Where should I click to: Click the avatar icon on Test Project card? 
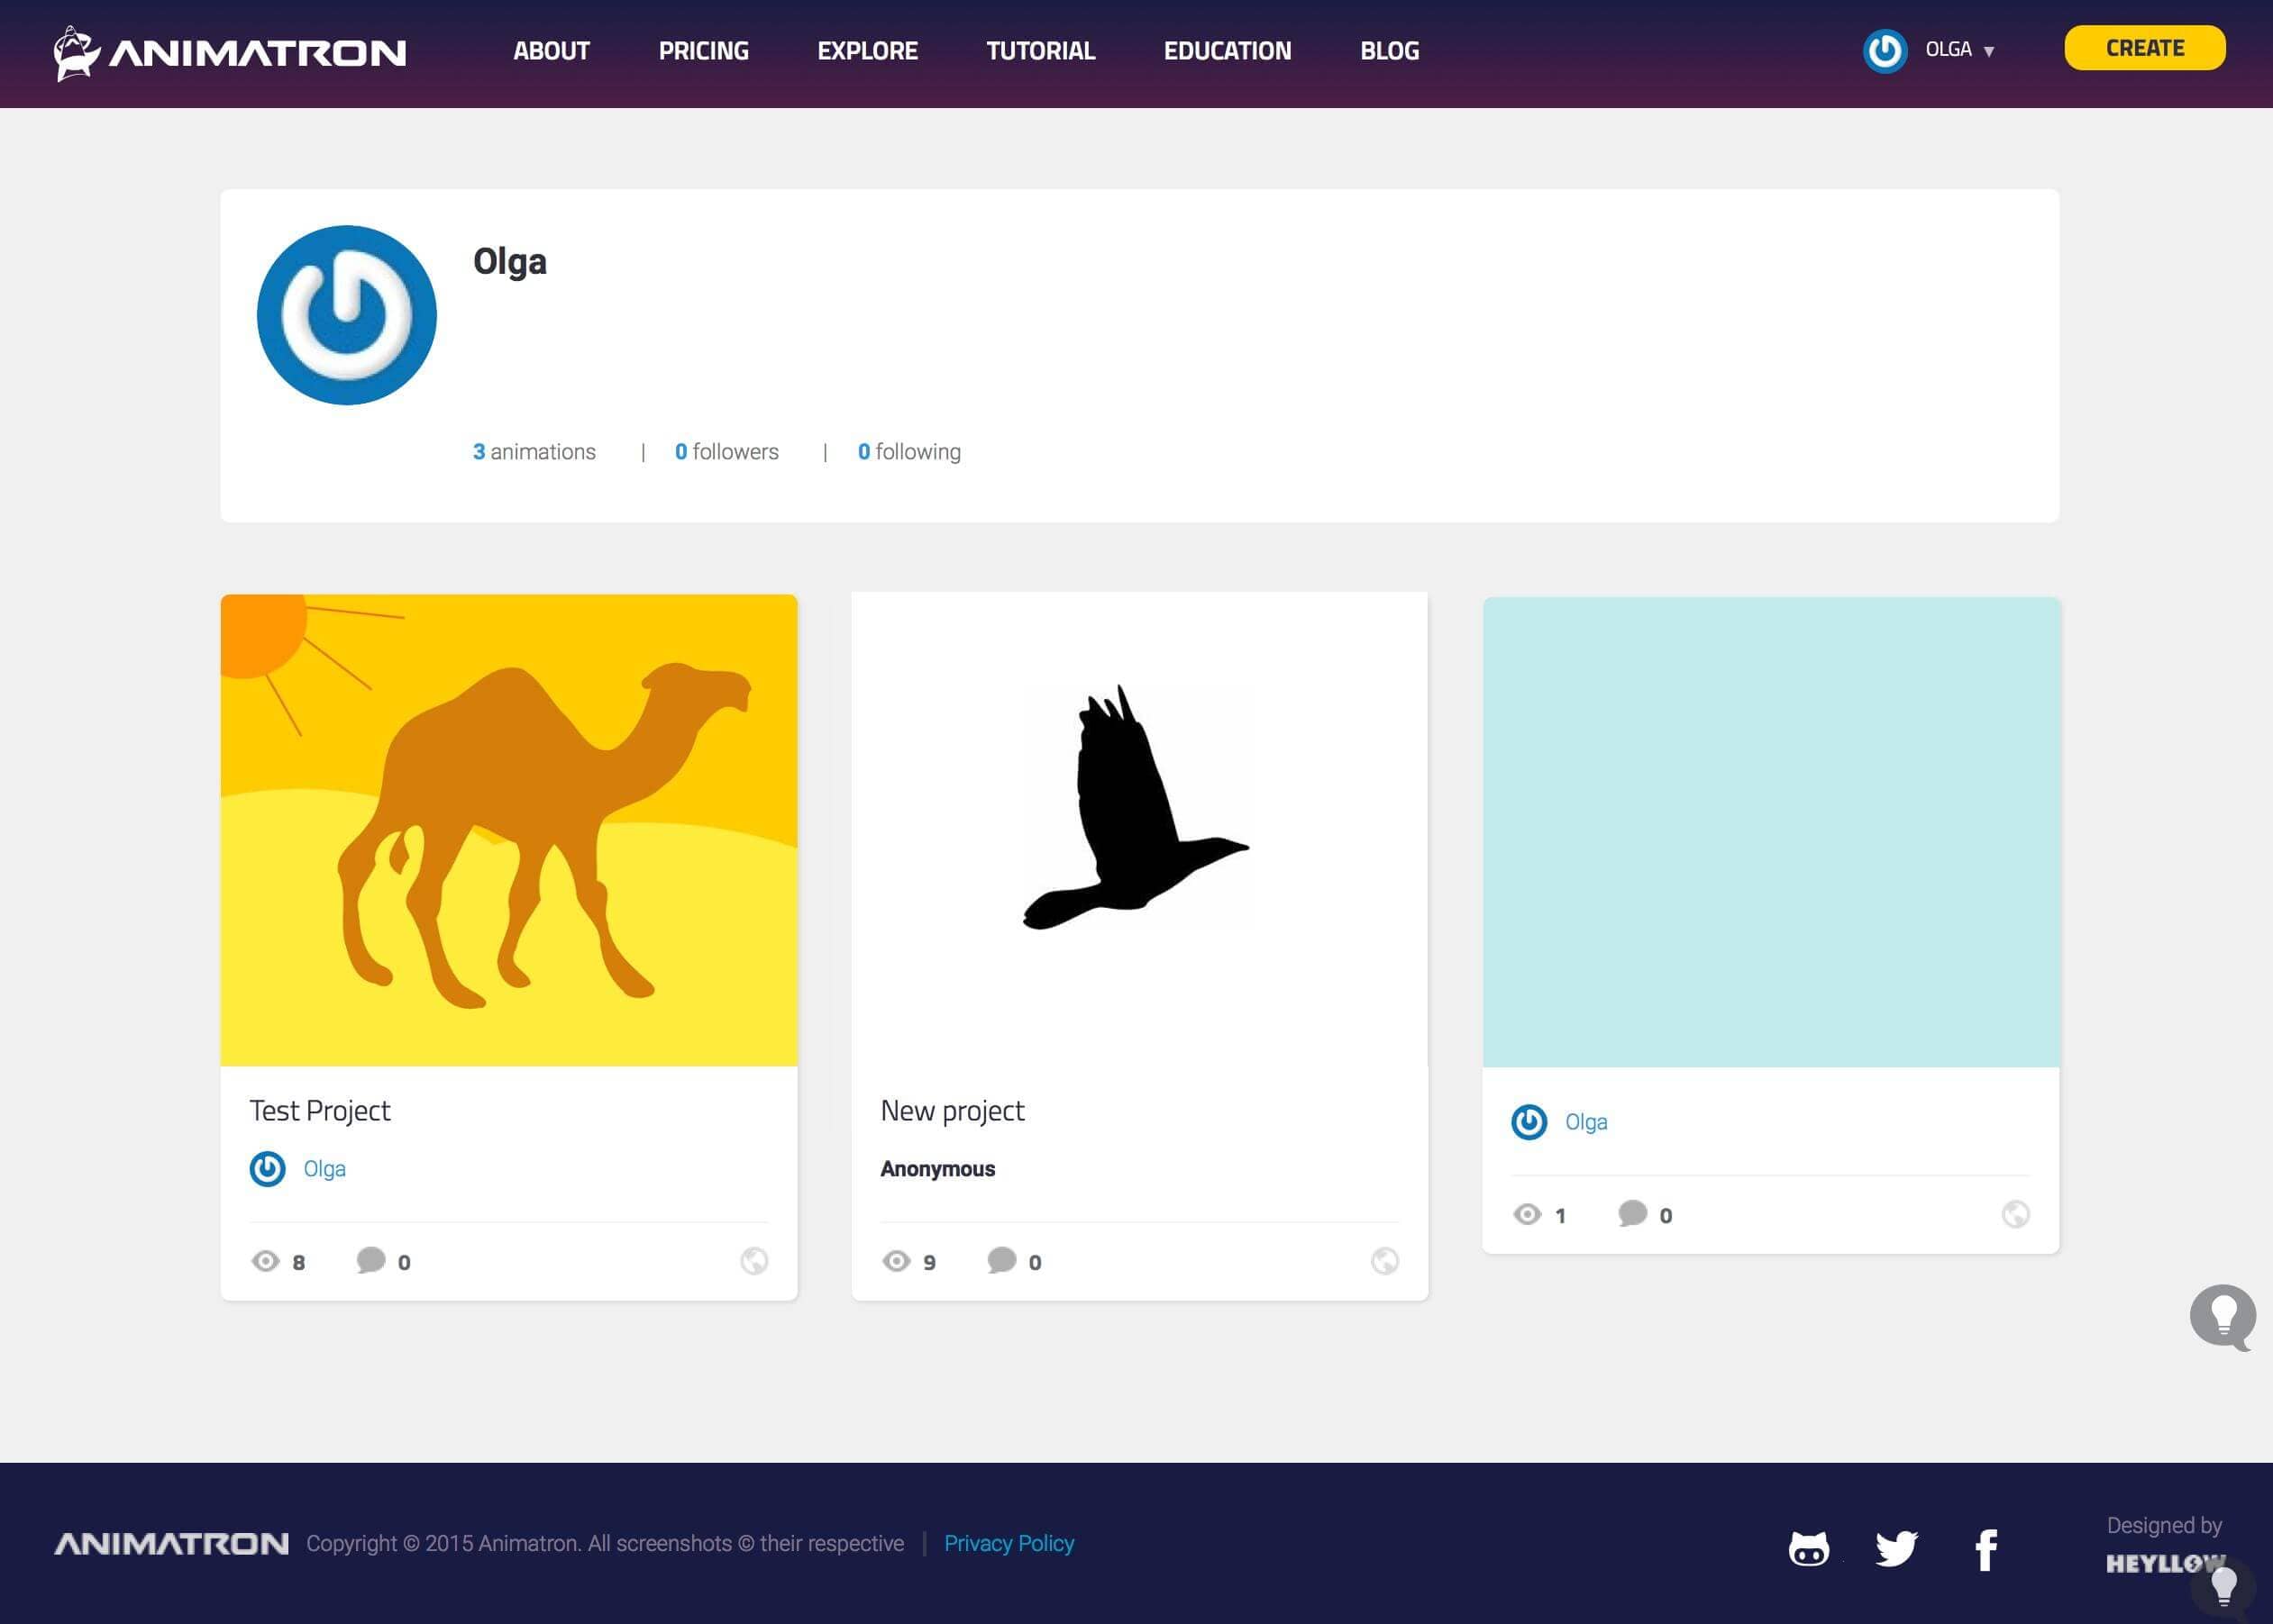click(x=267, y=1169)
